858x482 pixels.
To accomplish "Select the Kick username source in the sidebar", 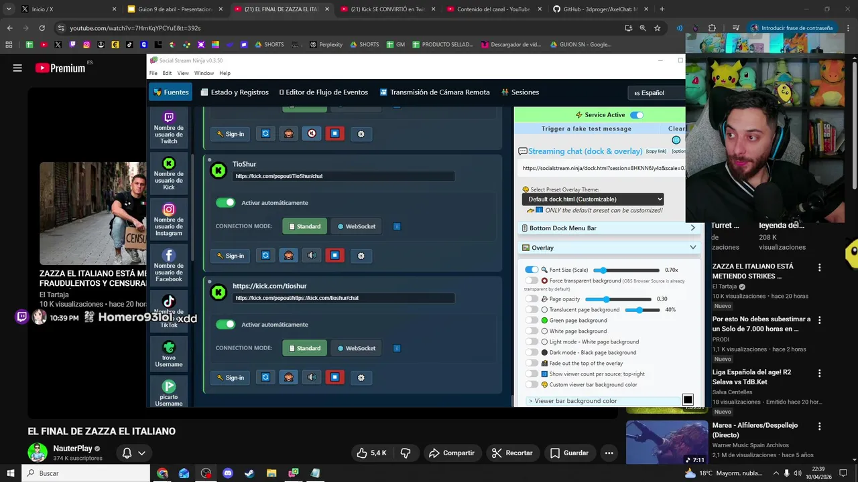I will click(x=169, y=173).
